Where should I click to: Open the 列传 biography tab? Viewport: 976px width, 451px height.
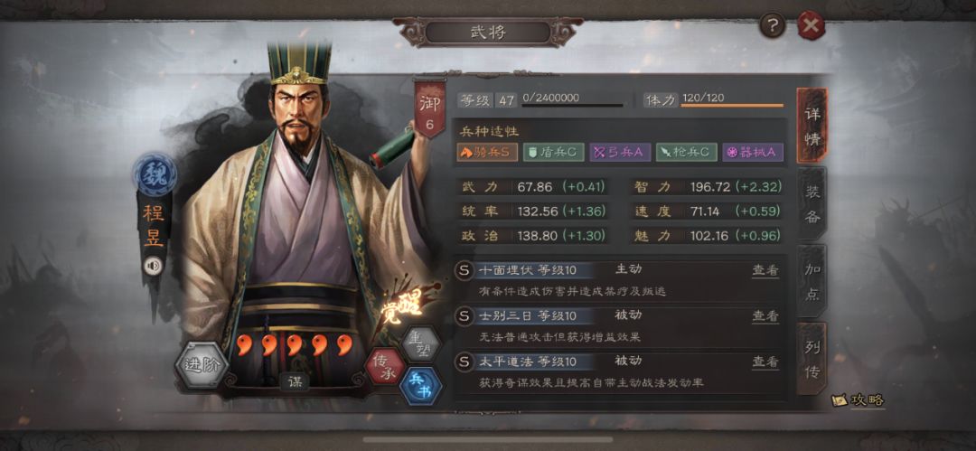point(812,359)
